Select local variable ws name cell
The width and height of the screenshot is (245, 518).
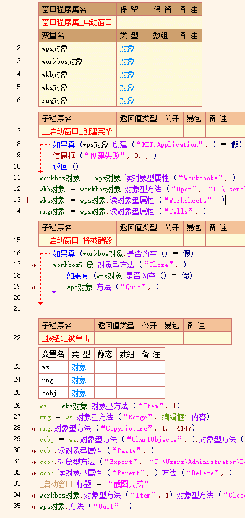(x=53, y=367)
